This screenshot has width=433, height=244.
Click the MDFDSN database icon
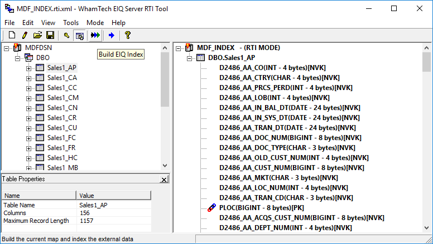tap(17, 48)
